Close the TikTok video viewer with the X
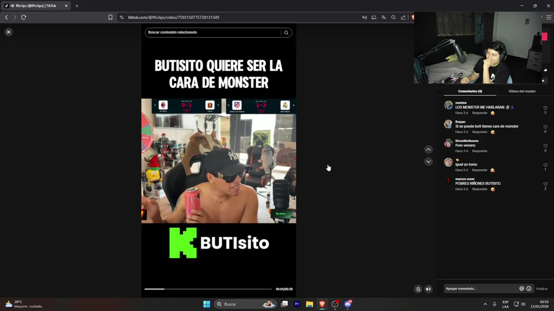 tap(8, 32)
